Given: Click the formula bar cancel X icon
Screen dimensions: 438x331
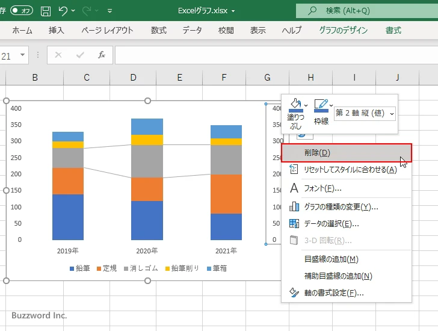Looking at the screenshot, I should [58, 55].
